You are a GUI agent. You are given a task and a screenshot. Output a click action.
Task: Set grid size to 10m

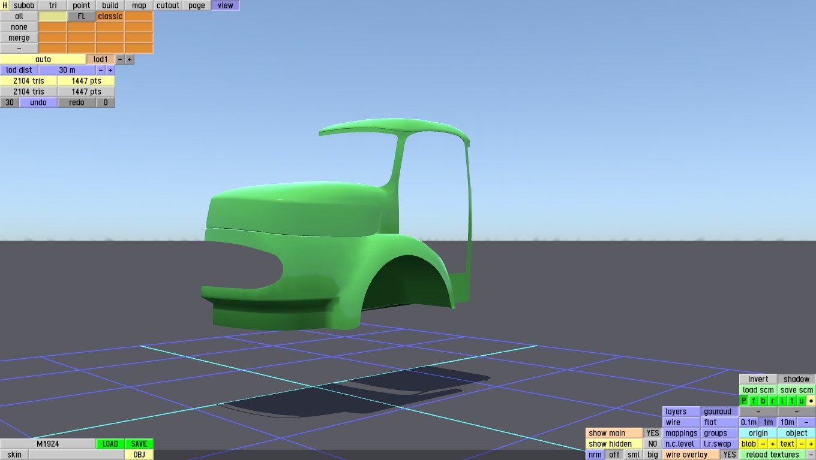(x=787, y=422)
